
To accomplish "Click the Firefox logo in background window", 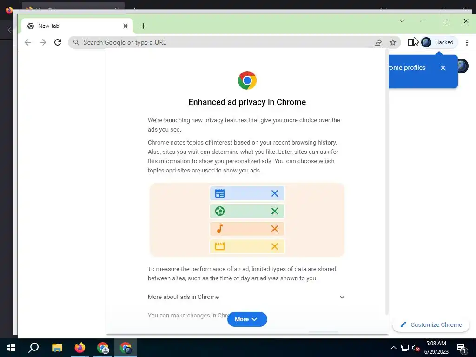I will pos(9,10).
